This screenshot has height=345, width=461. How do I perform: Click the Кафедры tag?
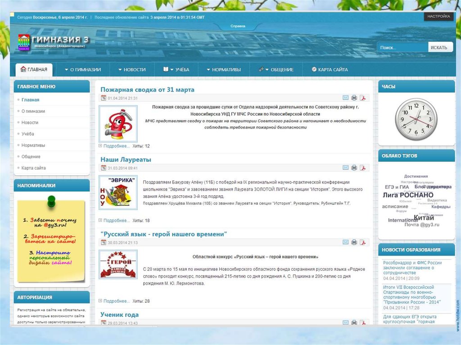[x=441, y=206]
